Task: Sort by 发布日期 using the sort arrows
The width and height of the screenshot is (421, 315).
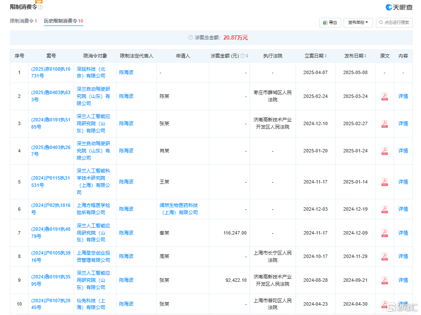Action: [x=365, y=56]
